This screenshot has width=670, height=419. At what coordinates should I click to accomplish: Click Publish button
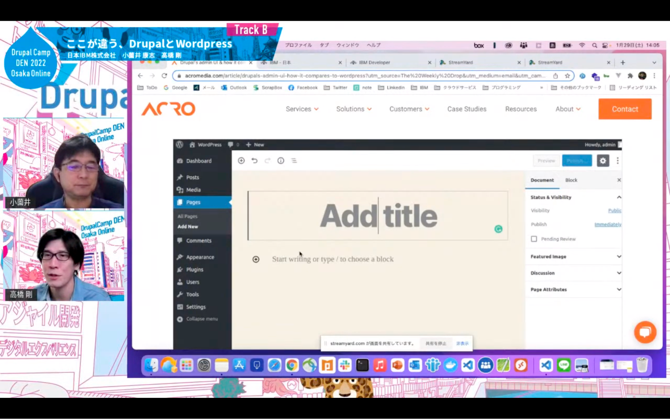click(577, 160)
